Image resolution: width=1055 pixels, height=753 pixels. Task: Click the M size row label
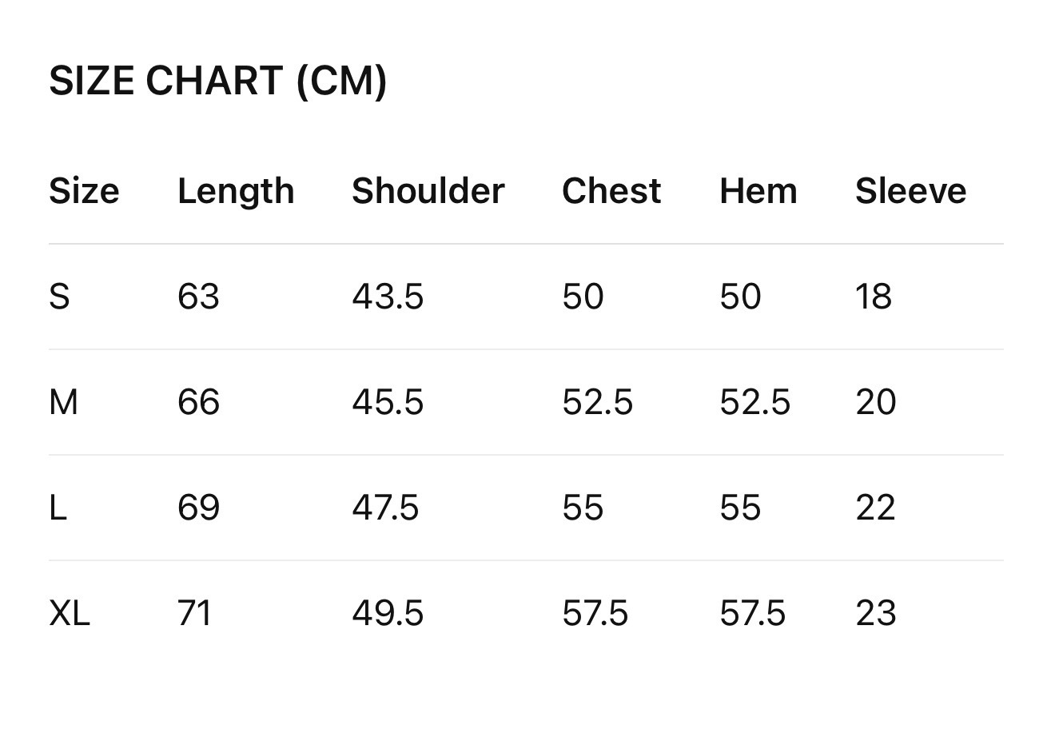[x=63, y=402]
